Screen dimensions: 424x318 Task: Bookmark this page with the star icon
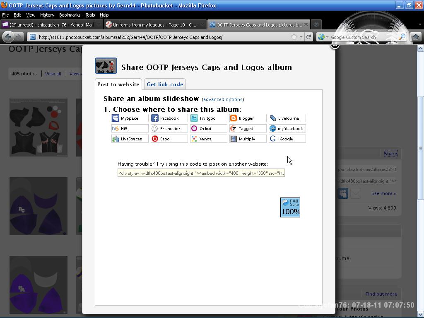click(294, 37)
